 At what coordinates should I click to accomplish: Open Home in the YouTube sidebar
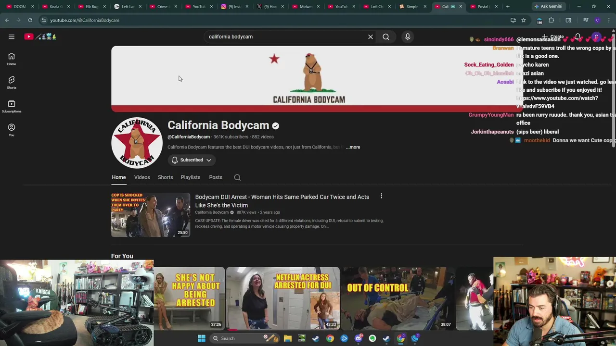pos(12,59)
